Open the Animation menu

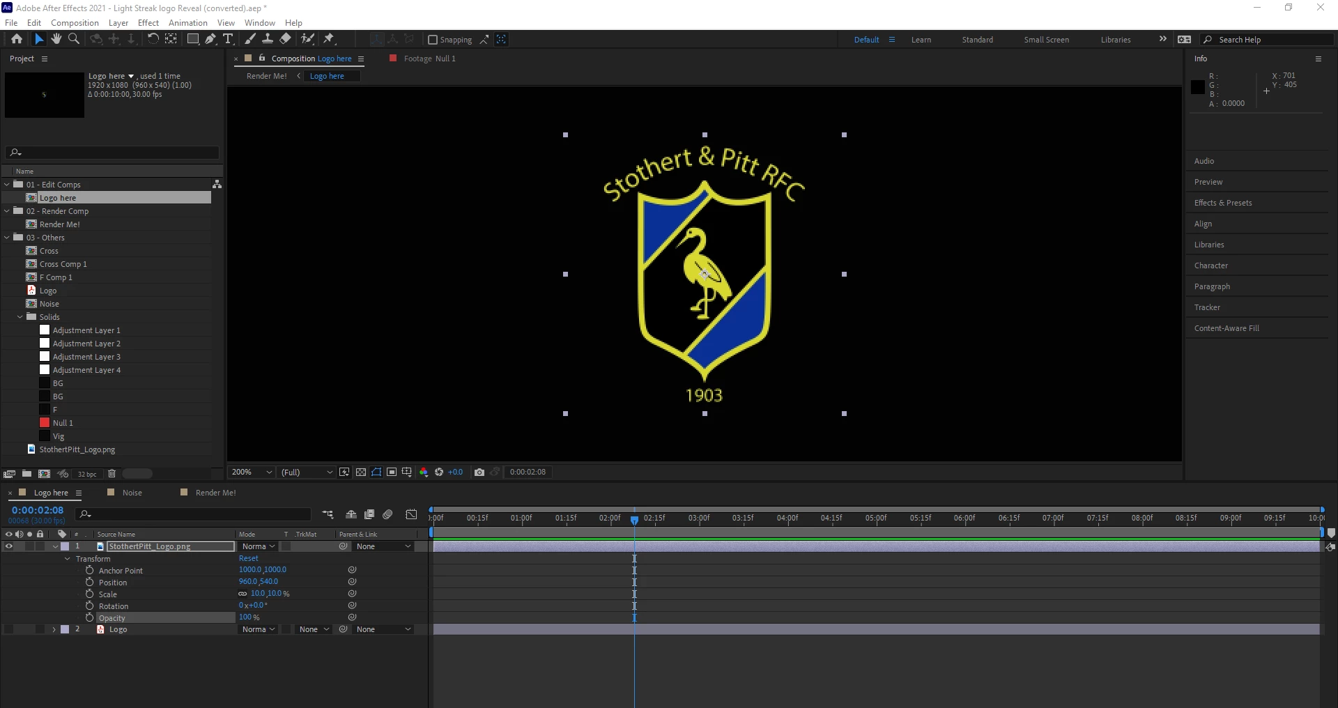pos(188,23)
